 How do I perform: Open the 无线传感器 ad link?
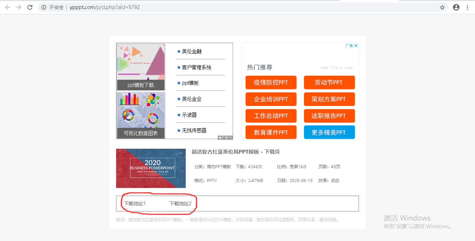click(194, 130)
